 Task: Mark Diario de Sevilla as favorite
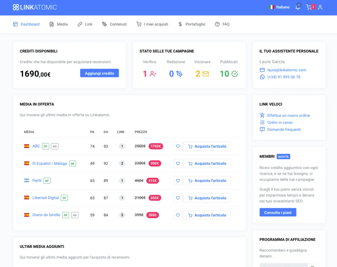[x=178, y=215]
